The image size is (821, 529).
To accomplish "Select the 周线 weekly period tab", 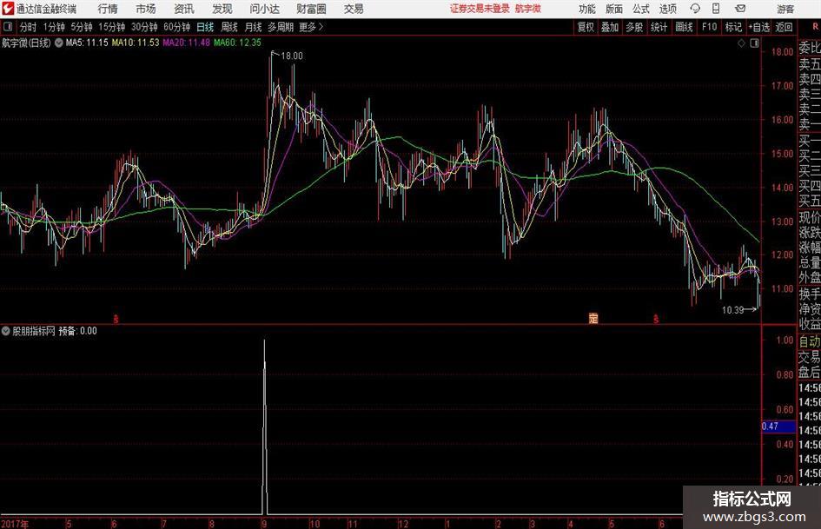I will point(228,27).
